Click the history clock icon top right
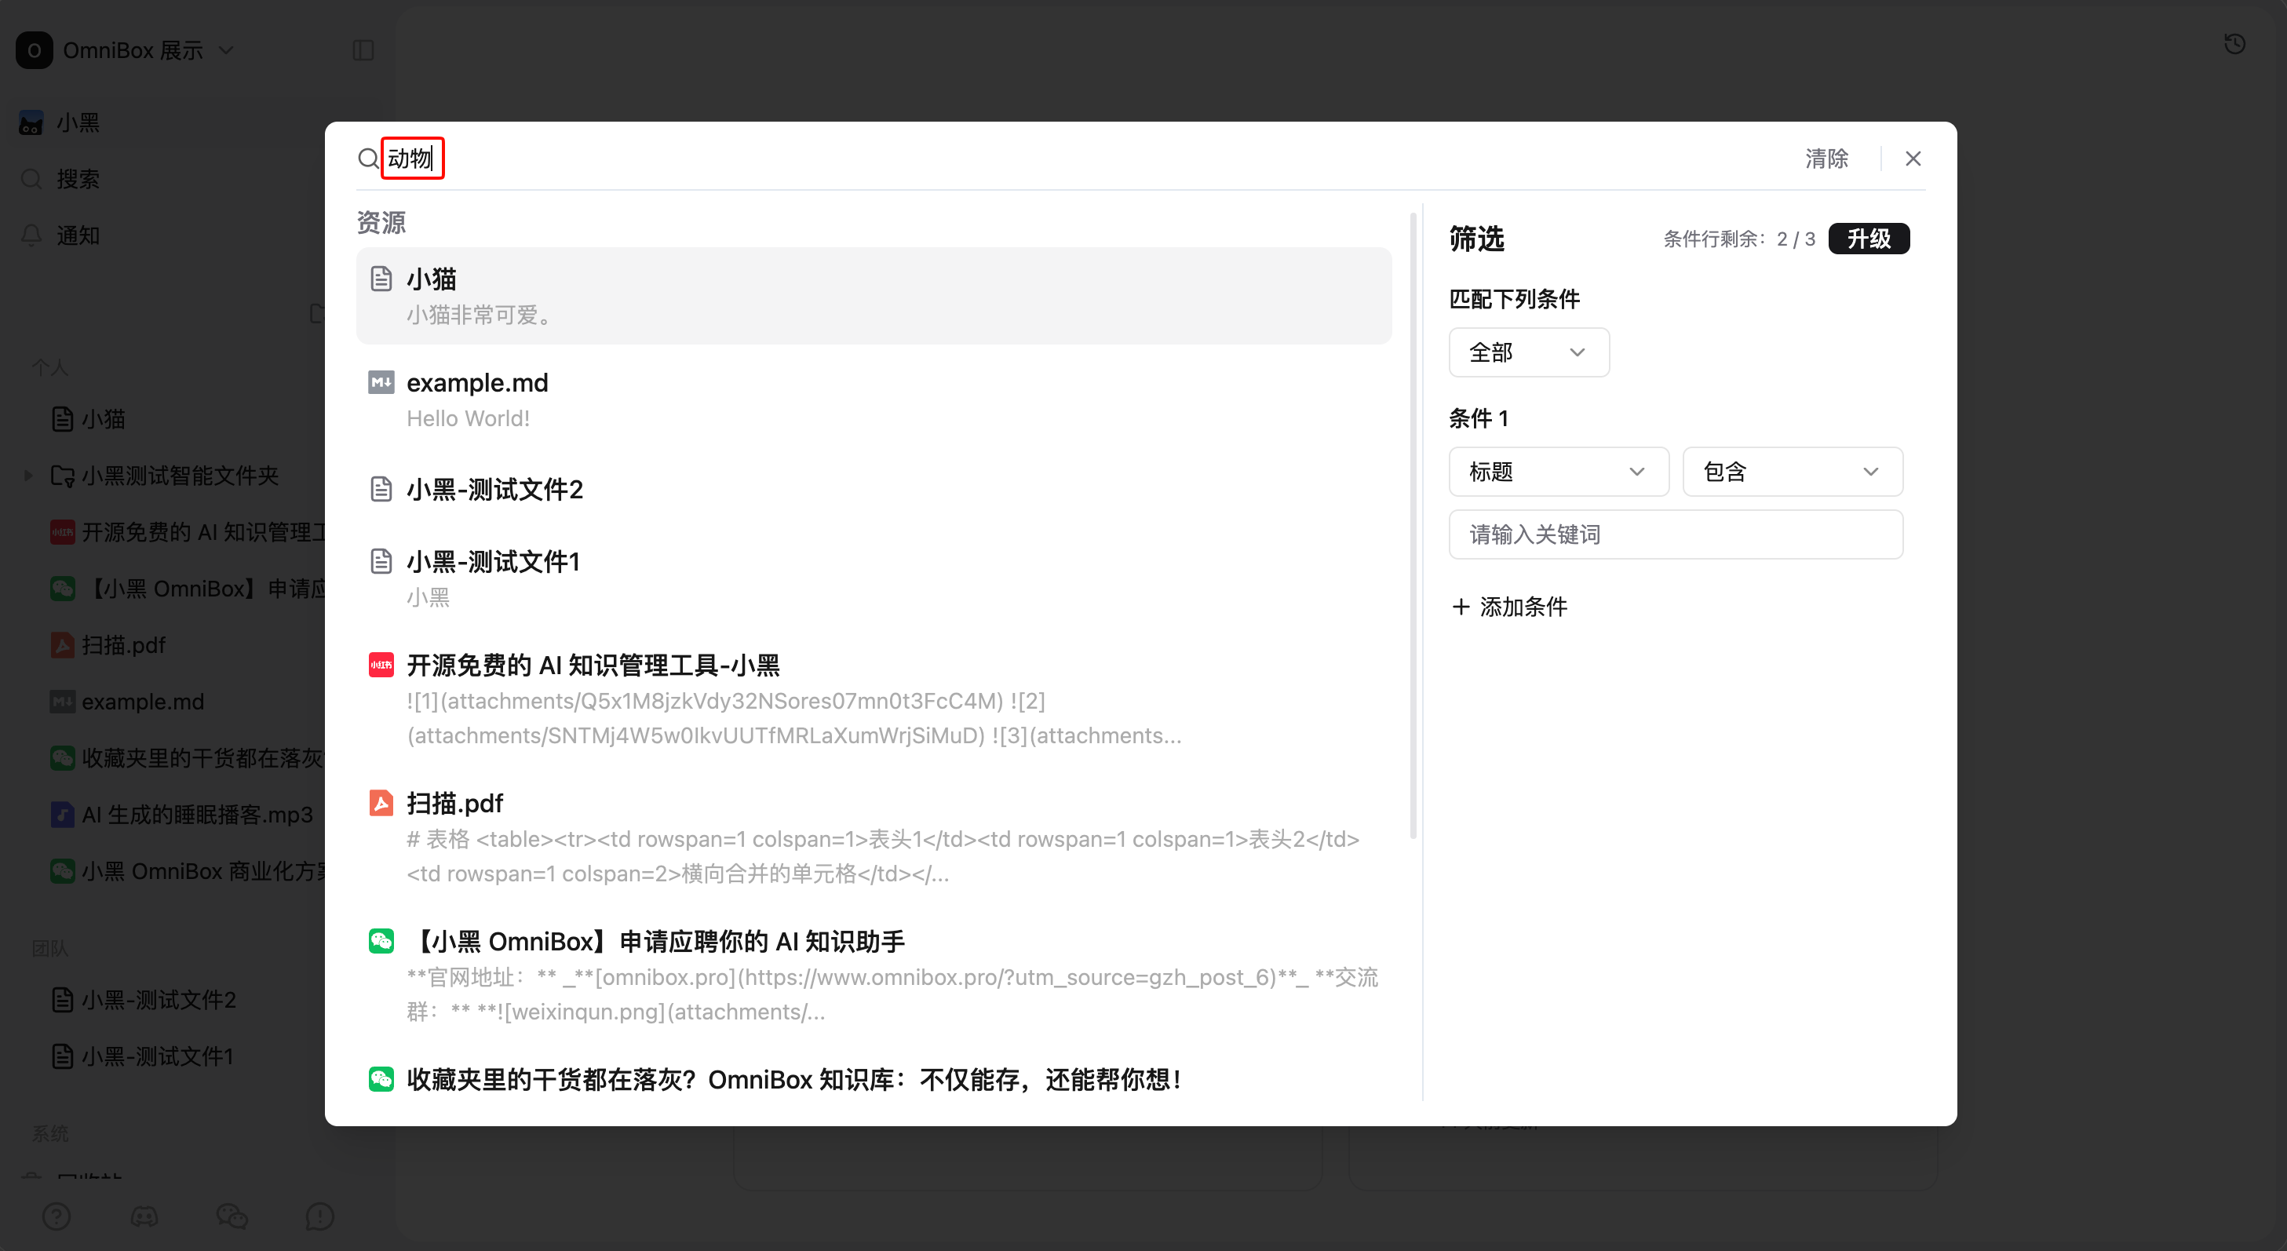The height and width of the screenshot is (1251, 2287). tap(2234, 43)
